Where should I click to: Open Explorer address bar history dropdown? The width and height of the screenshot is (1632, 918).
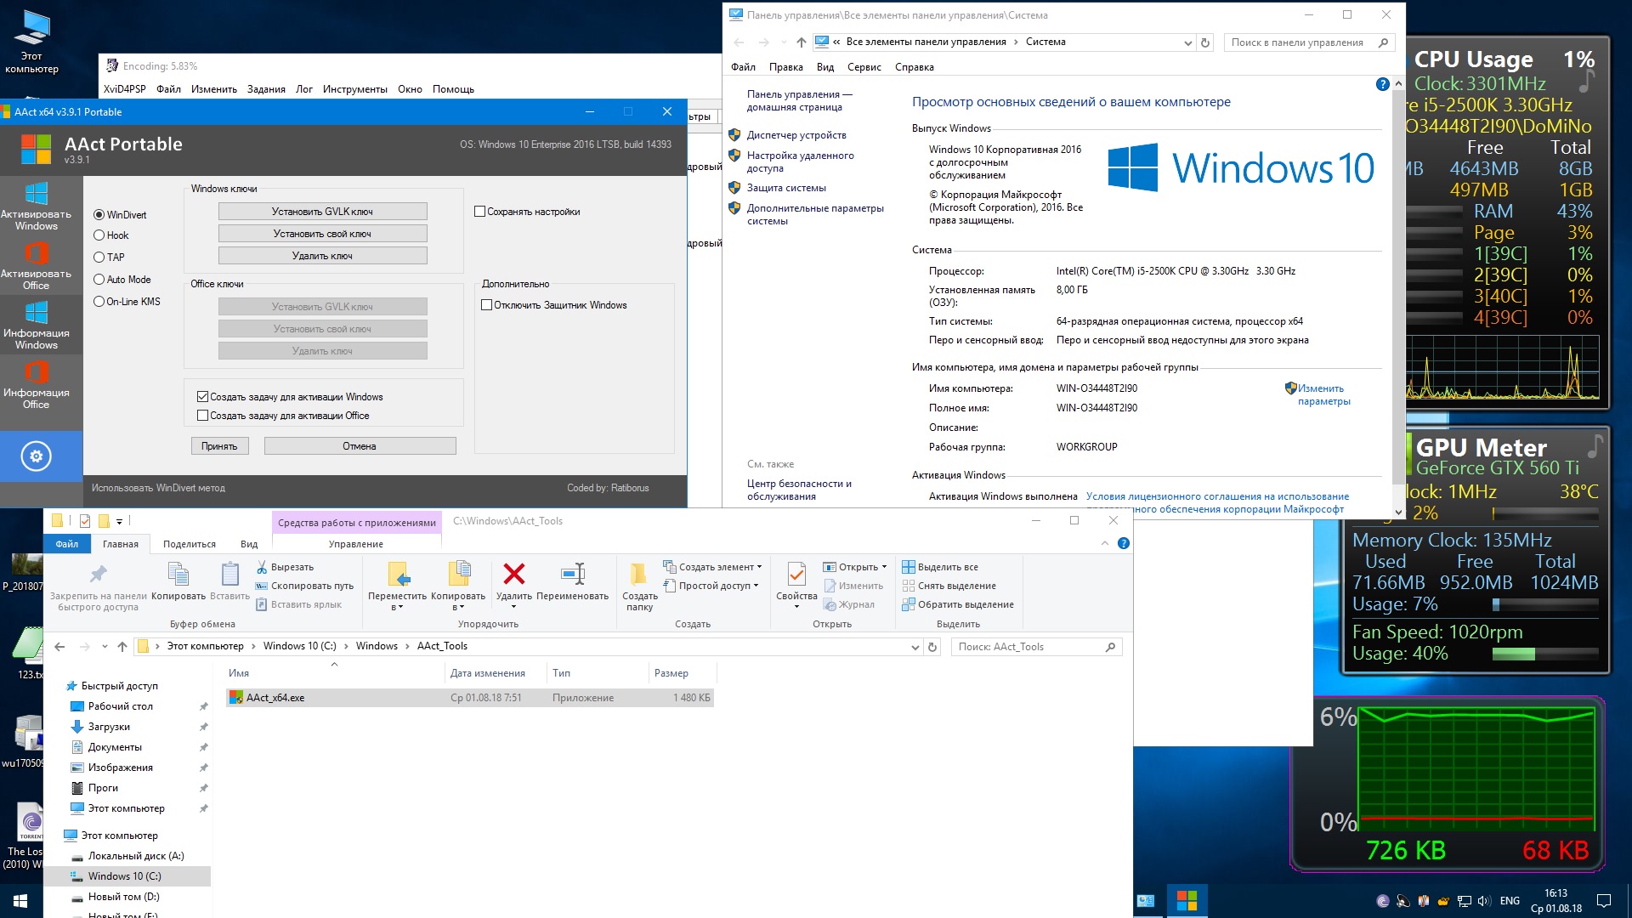[915, 647]
